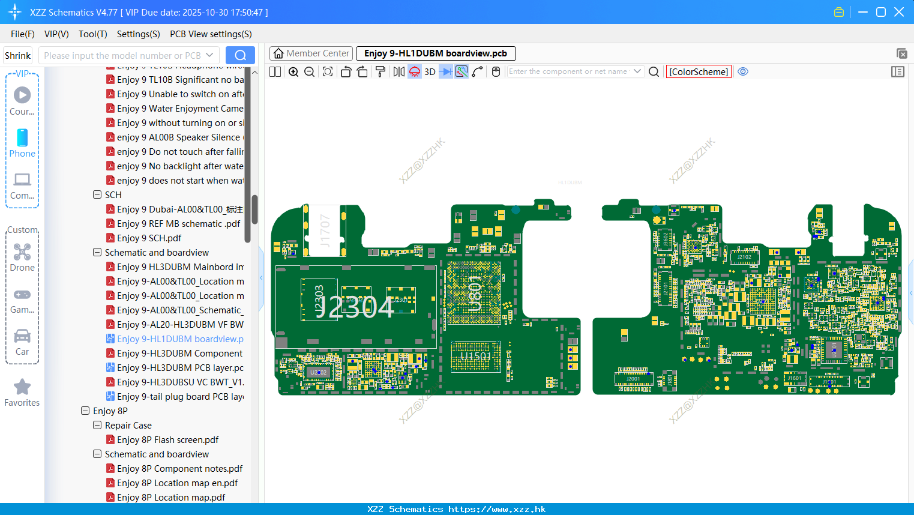914x515 pixels.
Task: Collapse Enjoy 8P Schematic and boardview folder
Action: 97,454
